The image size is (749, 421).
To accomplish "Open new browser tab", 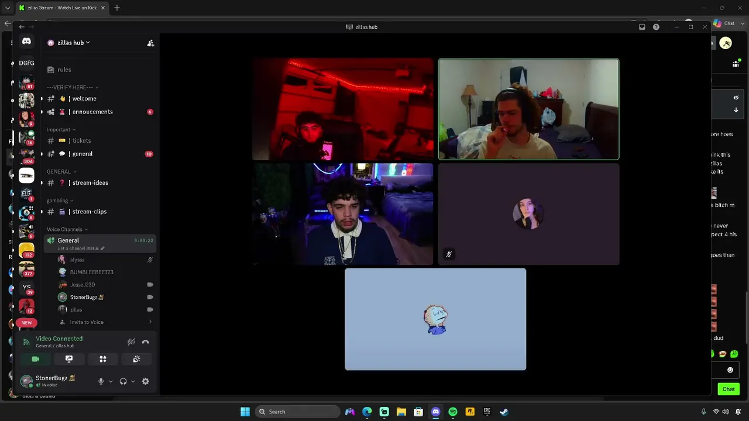I will pos(117,8).
